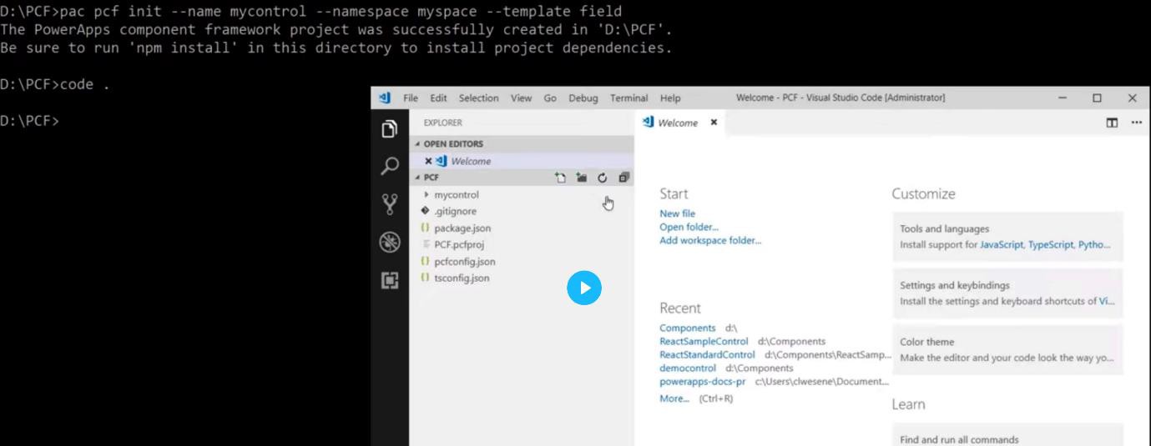1151x446 pixels.
Task: Maximize the Visual Studio Code window
Action: (1097, 98)
